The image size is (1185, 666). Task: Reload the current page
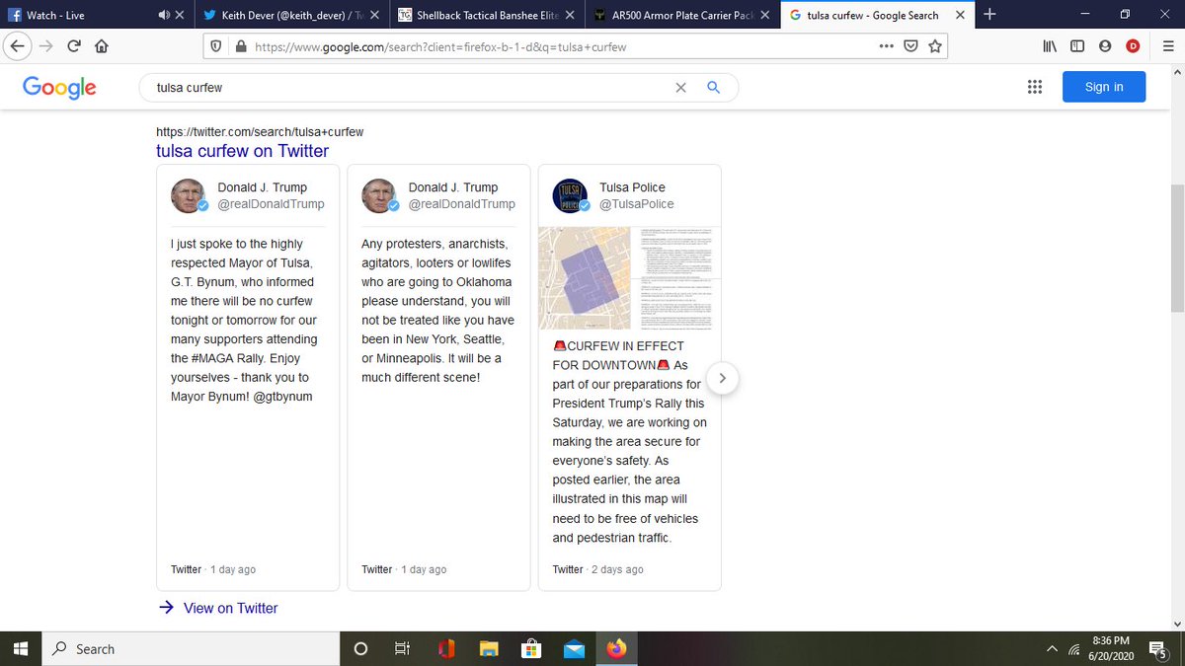(x=73, y=46)
